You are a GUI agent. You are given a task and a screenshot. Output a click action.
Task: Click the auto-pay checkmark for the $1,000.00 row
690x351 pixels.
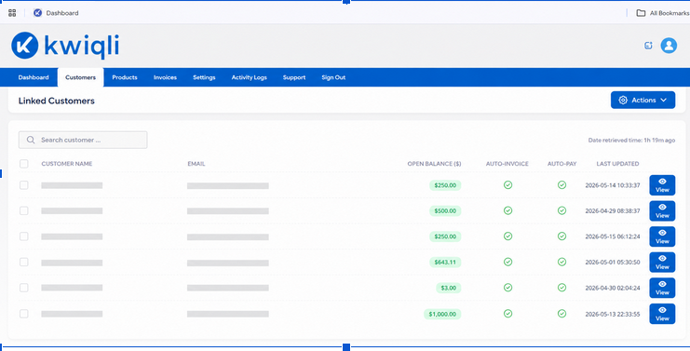coord(561,314)
